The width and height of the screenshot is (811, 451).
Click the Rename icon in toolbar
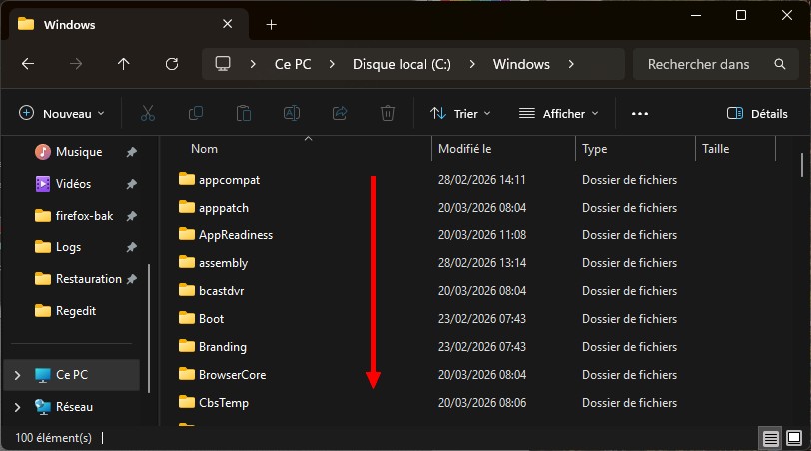coord(292,113)
